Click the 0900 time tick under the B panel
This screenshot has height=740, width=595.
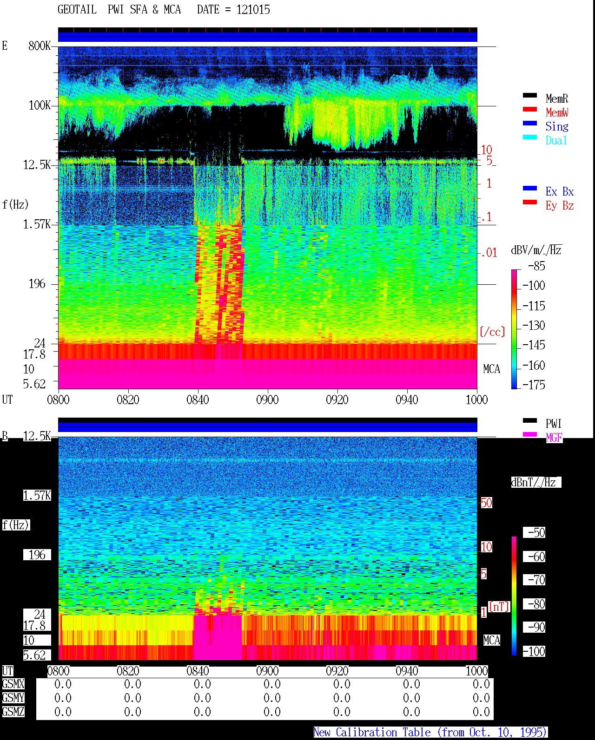267,671
